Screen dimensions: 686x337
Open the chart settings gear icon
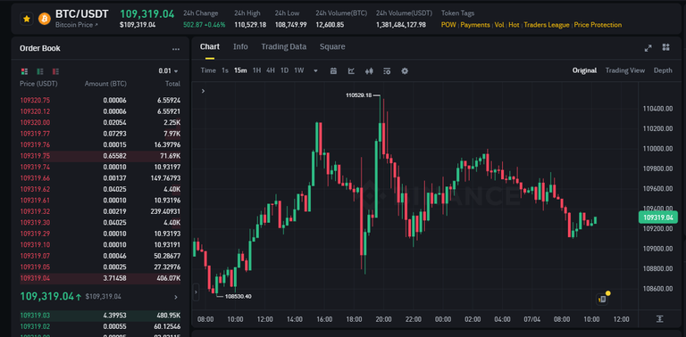(405, 70)
